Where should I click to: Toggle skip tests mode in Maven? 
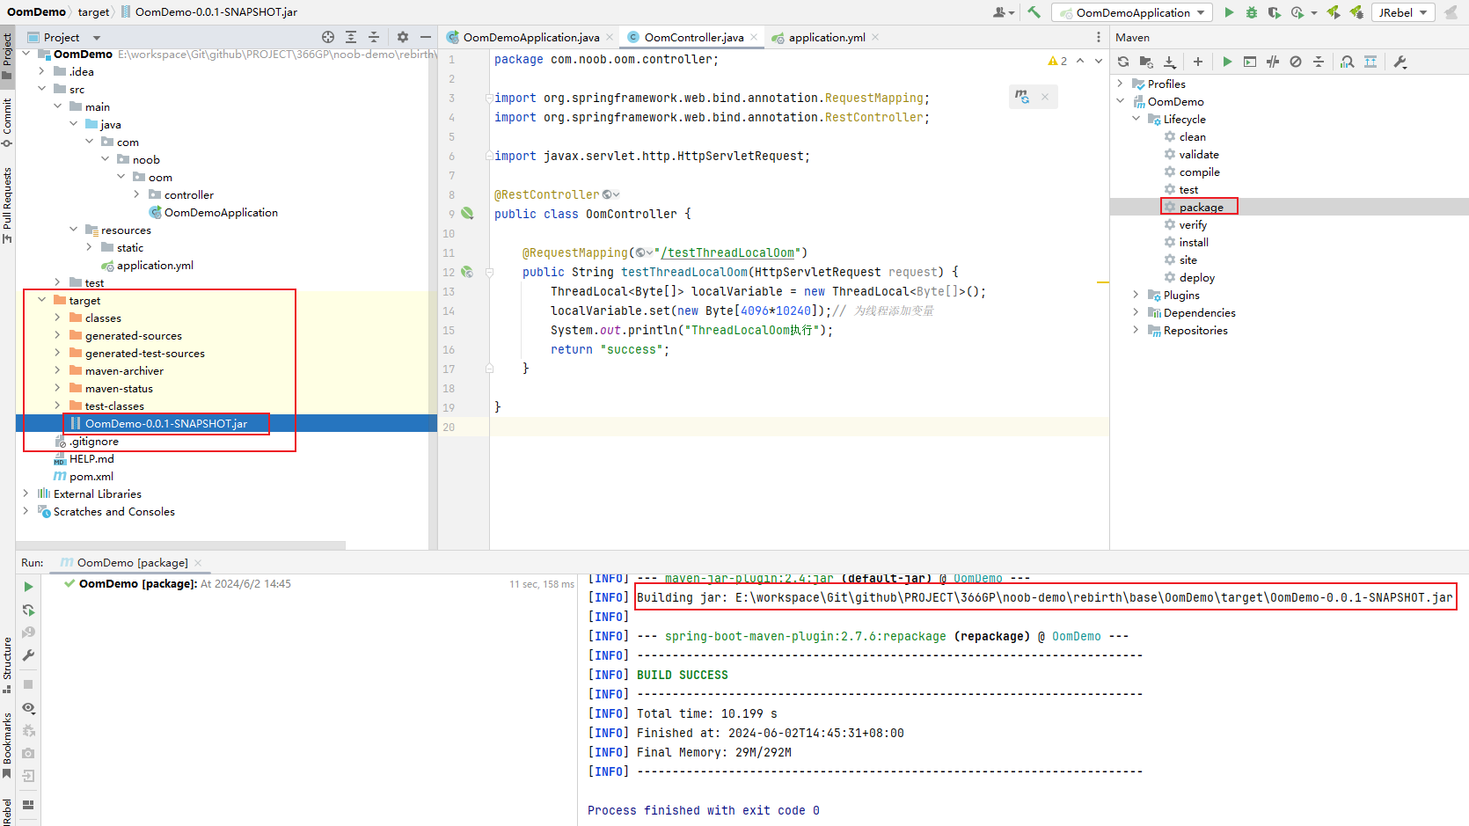click(x=1296, y=62)
